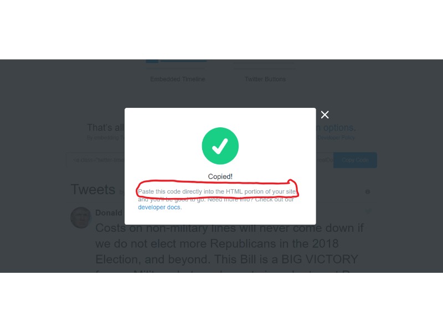This screenshot has width=443, height=332.
Task: Open the customization options link
Action: point(336,128)
